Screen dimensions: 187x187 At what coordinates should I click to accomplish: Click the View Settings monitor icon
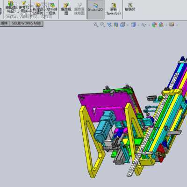click(x=172, y=24)
